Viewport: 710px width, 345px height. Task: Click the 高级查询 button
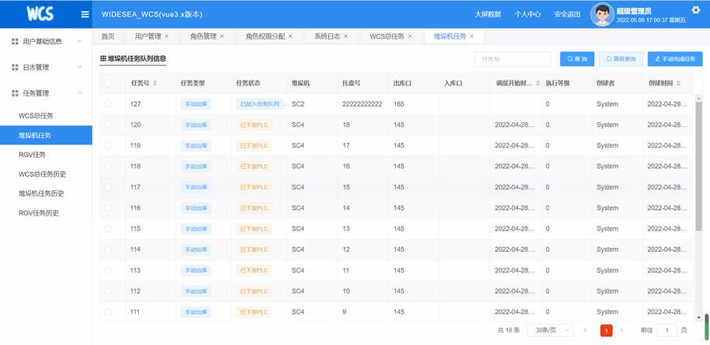[621, 59]
